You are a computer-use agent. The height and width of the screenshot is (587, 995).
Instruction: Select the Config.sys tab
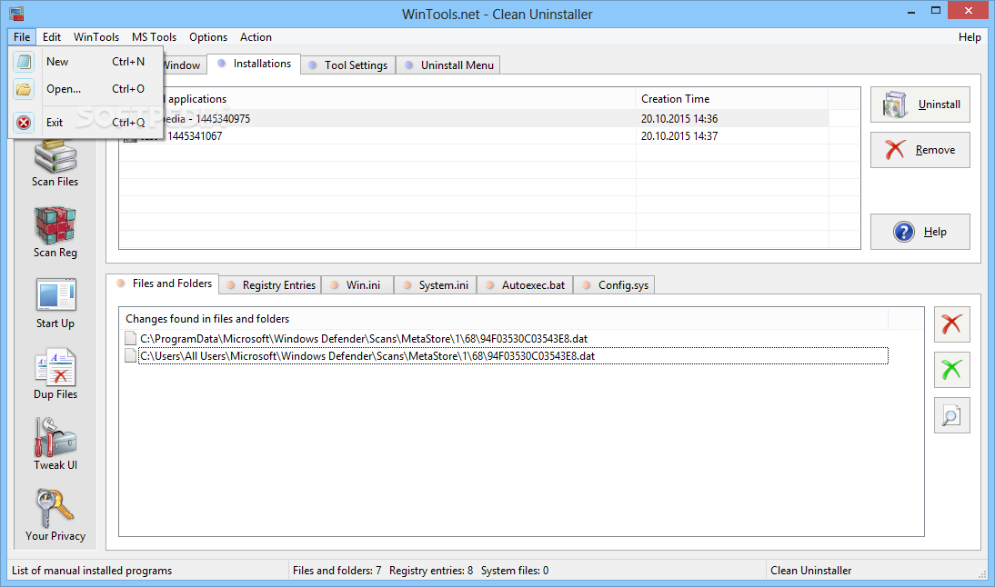point(614,285)
